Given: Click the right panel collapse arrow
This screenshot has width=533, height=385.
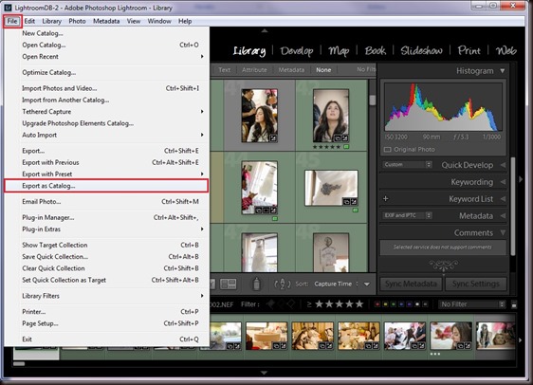Looking at the screenshot, I should click(521, 179).
